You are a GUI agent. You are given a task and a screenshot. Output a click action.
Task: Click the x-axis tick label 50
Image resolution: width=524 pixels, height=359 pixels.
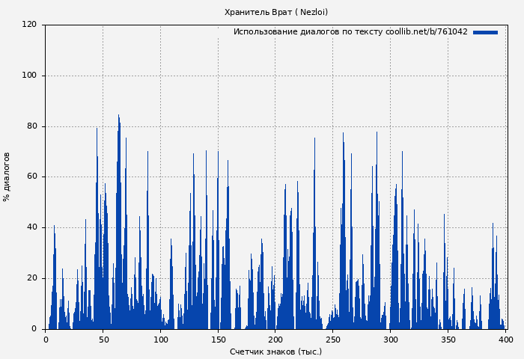tap(103, 340)
